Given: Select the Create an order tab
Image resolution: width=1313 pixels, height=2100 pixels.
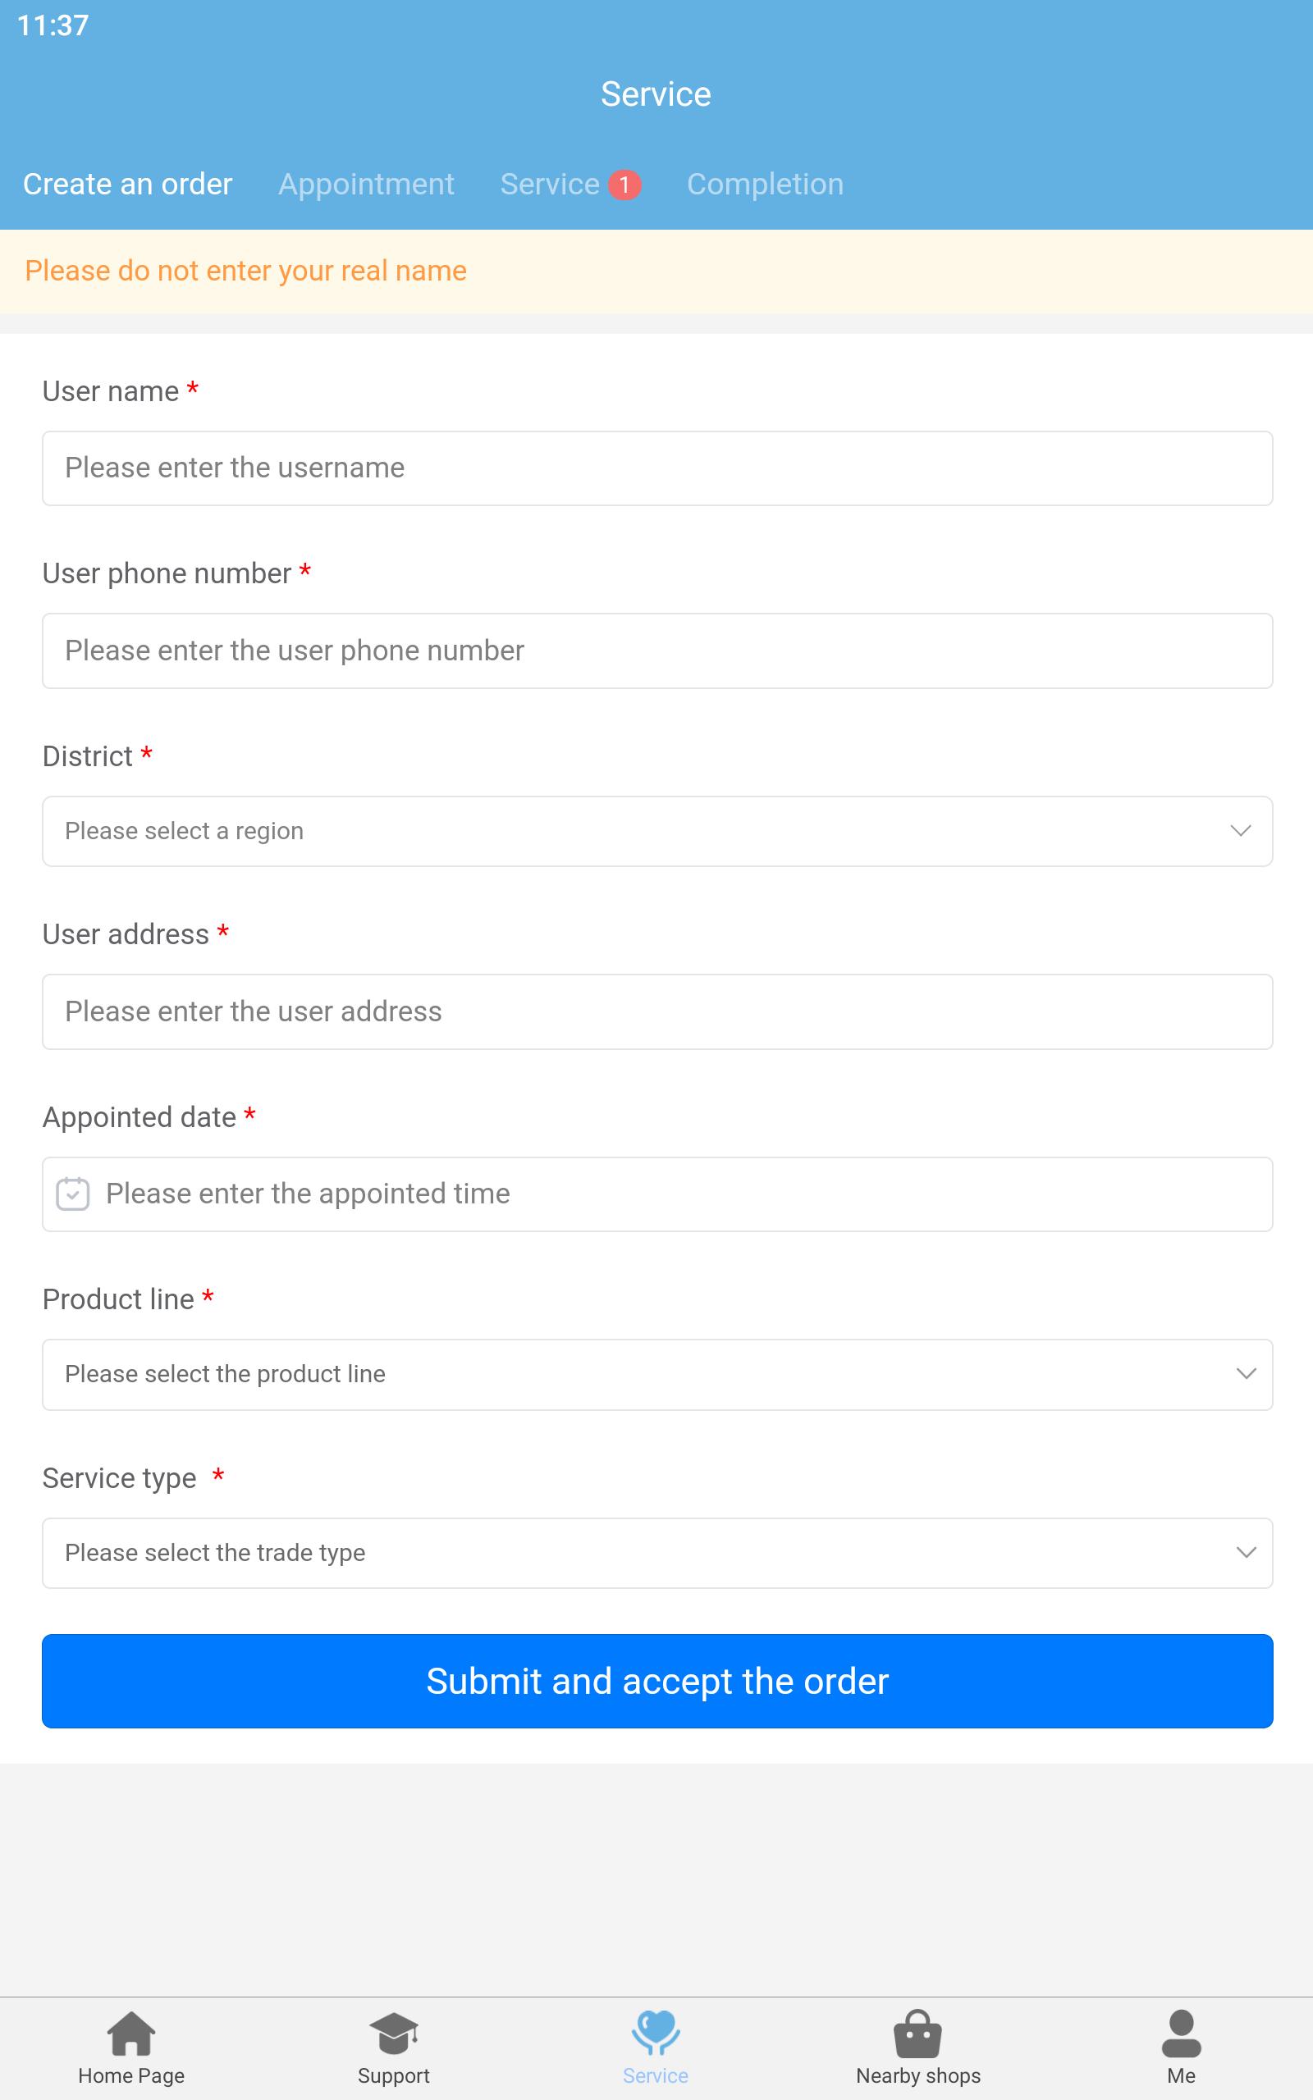Looking at the screenshot, I should 128,184.
